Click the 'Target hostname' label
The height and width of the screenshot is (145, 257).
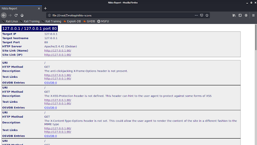tap(15, 38)
